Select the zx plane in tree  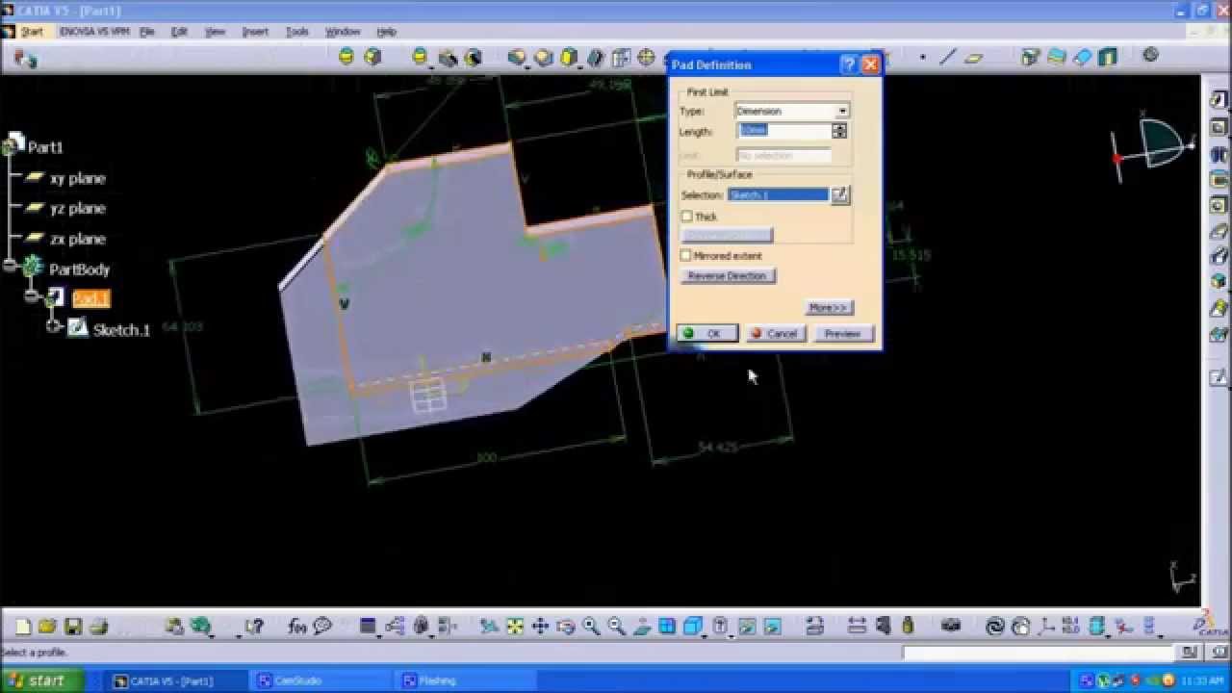pyautogui.click(x=78, y=239)
